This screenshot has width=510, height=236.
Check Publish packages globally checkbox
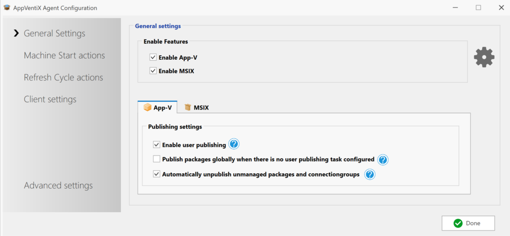157,159
